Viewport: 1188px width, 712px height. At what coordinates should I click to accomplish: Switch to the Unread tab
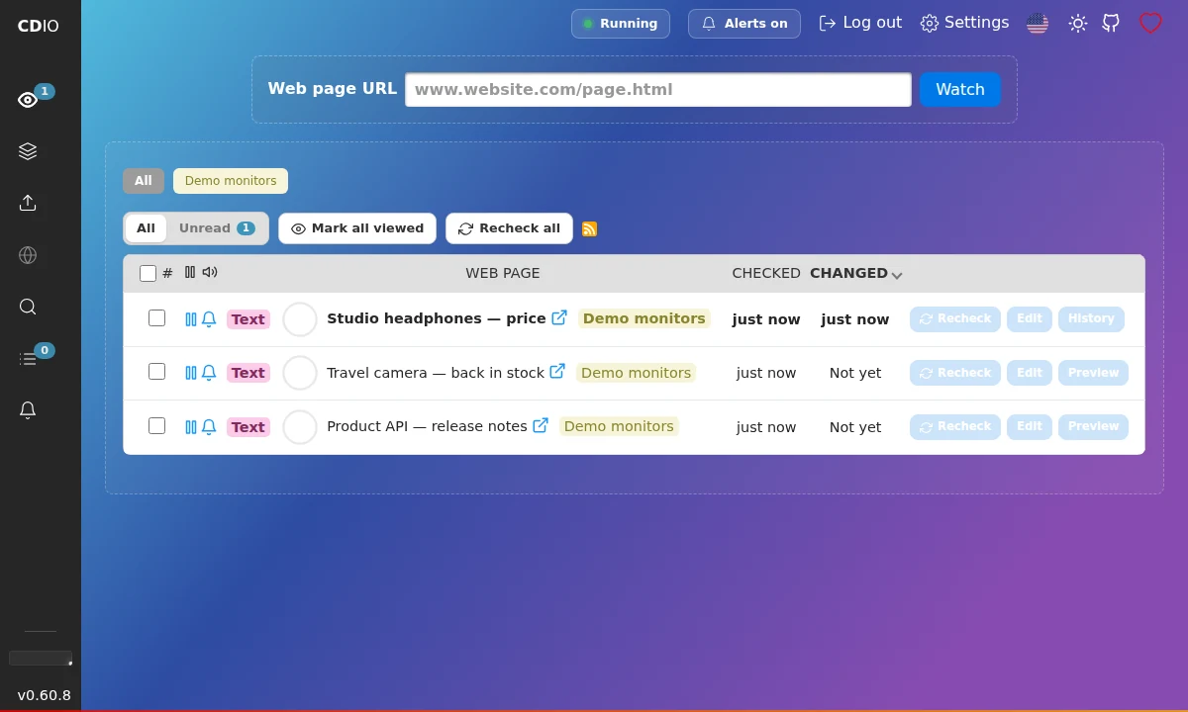click(x=217, y=228)
